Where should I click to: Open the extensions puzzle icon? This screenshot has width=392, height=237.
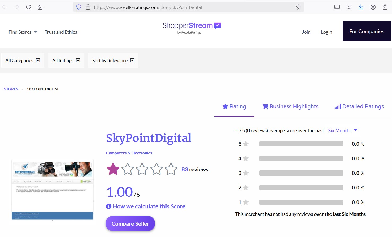pos(385,7)
